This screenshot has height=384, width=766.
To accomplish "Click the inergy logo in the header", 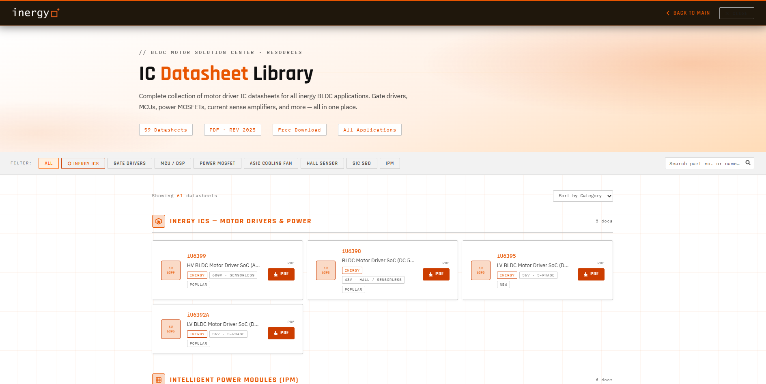I will (x=36, y=13).
